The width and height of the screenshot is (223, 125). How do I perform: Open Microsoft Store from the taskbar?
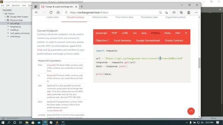[33, 123]
